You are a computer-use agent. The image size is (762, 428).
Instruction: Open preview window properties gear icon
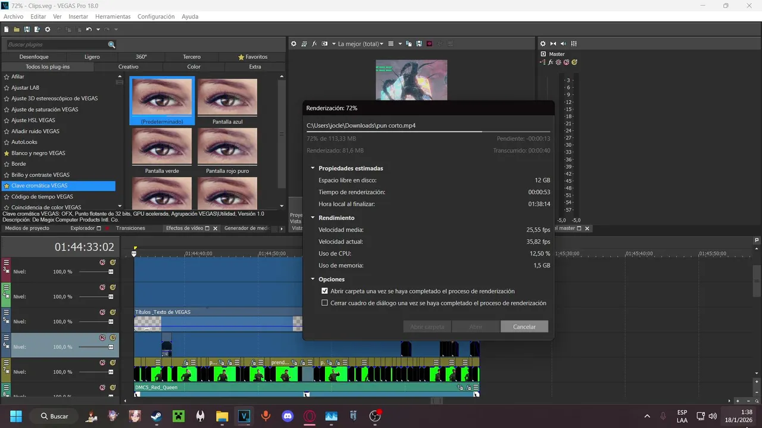293,43
